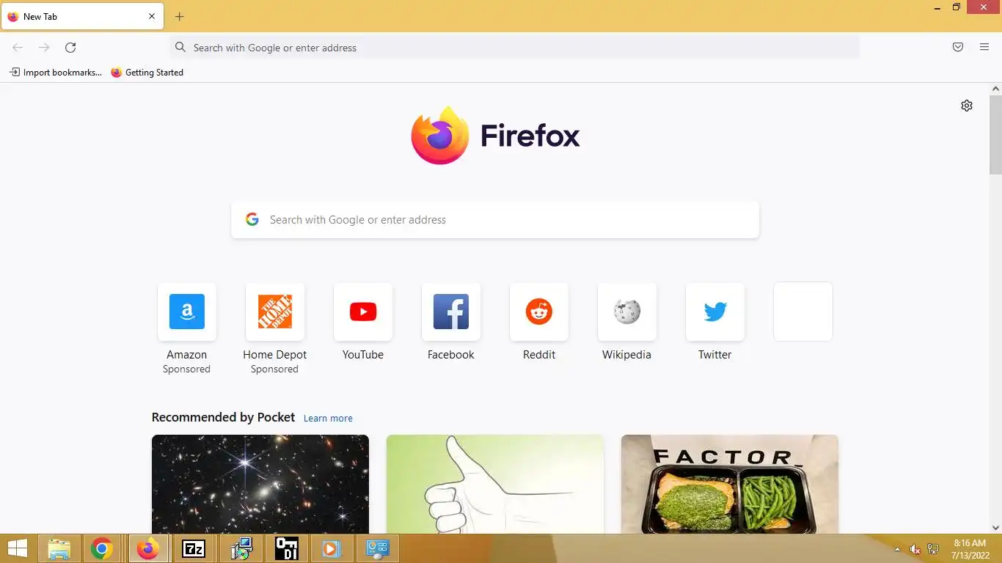This screenshot has width=1002, height=563.
Task: Open 7-Zip from the taskbar
Action: tap(194, 548)
